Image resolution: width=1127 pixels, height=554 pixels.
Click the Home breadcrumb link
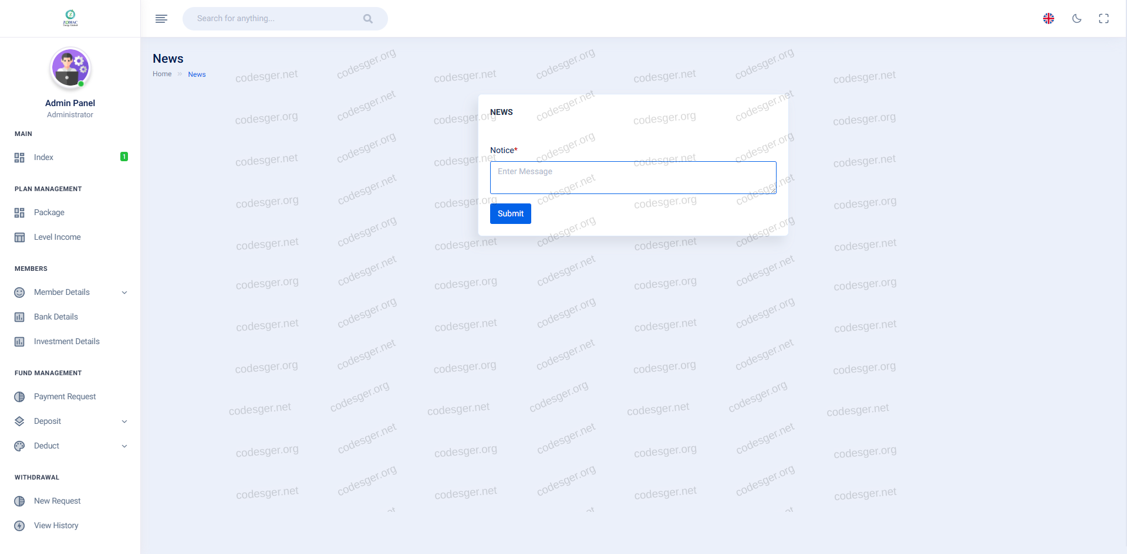[162, 74]
